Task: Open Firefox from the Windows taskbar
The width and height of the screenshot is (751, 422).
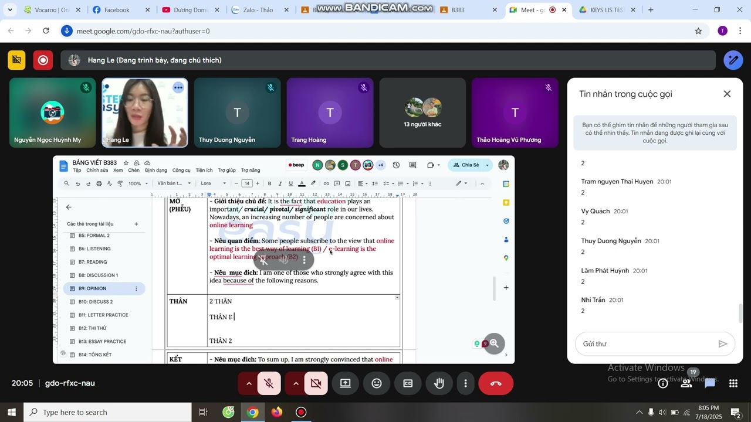Action: click(277, 412)
